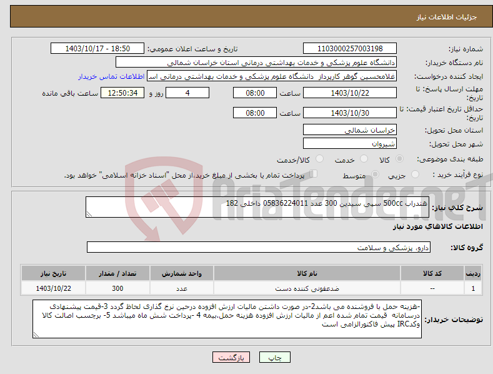Click the جزئیات اطلاعات نیاز header title
Viewport: 493px width, 374px height.
447,17
